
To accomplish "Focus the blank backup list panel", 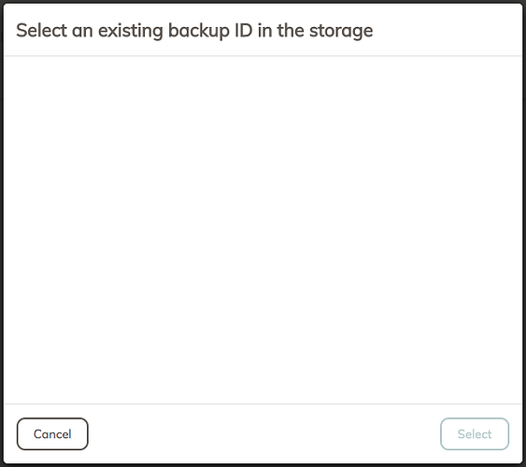I will pyautogui.click(x=263, y=230).
